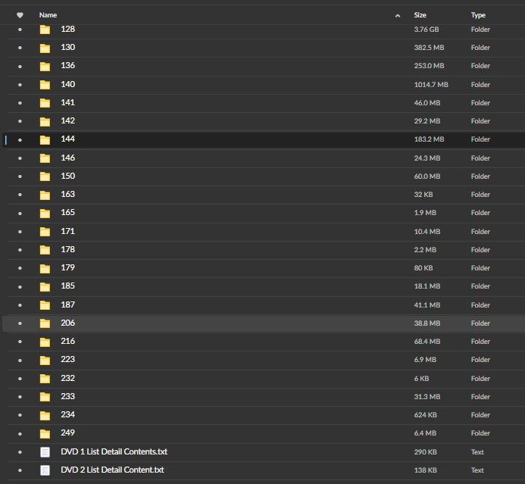Toggle favorite dot for folder 163
Viewport: 525px width, 484px height.
click(20, 195)
